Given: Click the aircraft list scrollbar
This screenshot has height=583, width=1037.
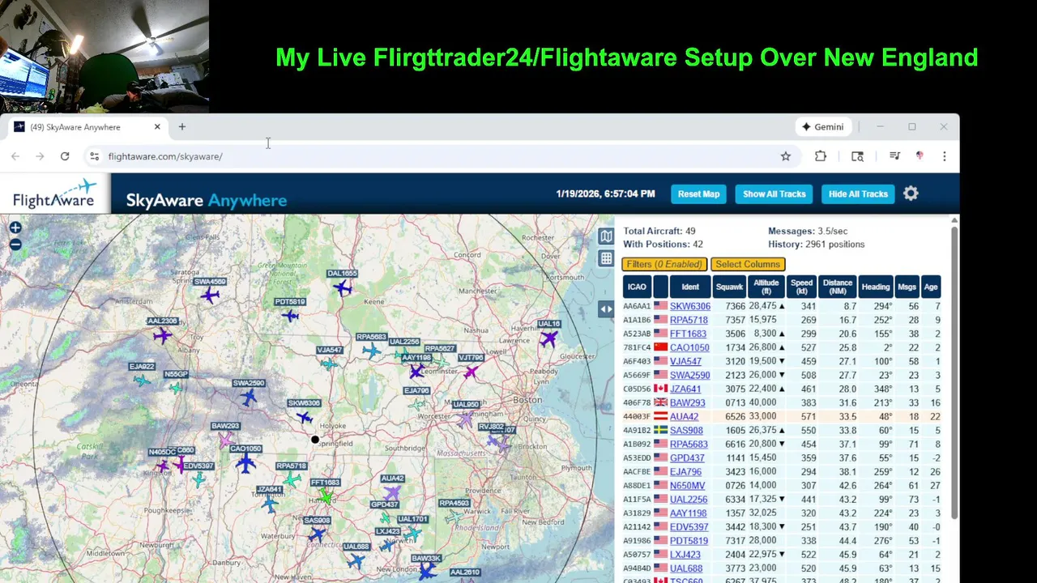Looking at the screenshot, I should point(954,372).
